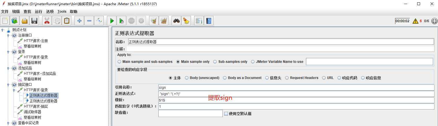Collapse the 登录 thread group toggle
The height and width of the screenshot is (126, 438).
pos(8,52)
